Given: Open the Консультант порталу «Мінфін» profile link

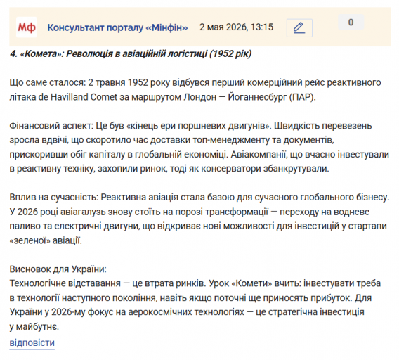Looking at the screenshot, I should click(x=117, y=27).
